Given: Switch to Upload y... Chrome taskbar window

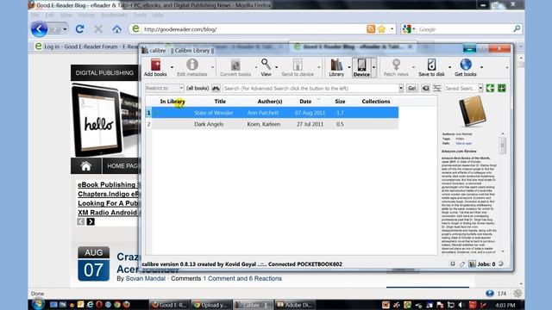Looking at the screenshot, I should click(x=211, y=305).
